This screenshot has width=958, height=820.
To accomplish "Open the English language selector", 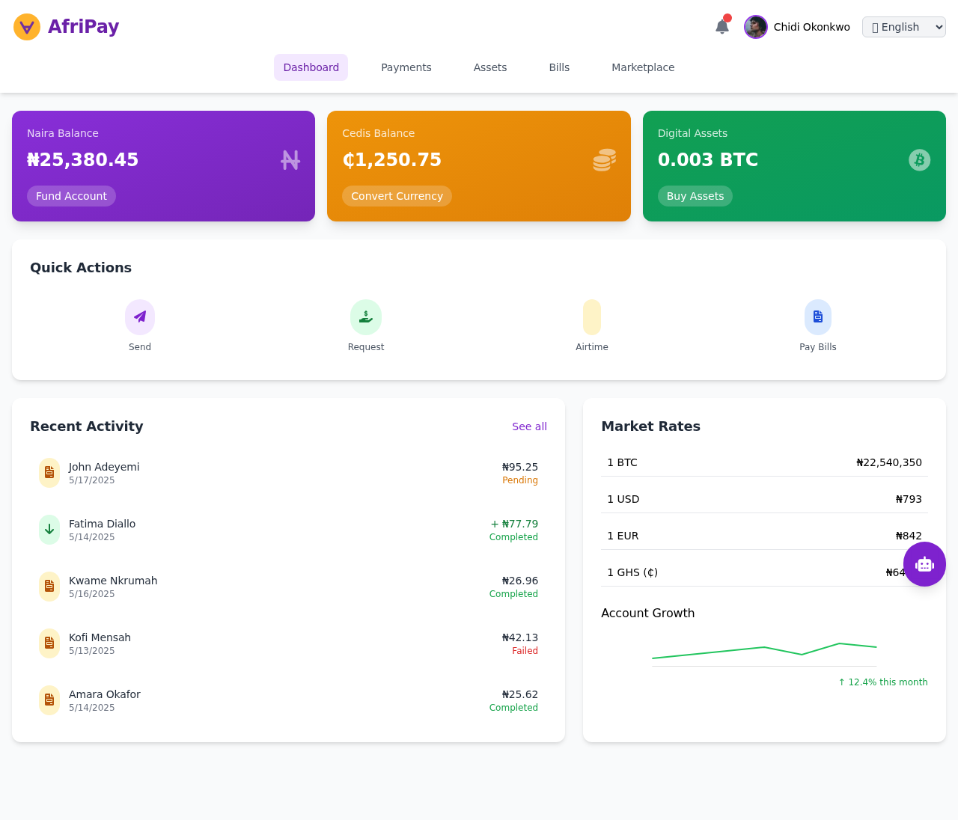I will click(x=903, y=26).
